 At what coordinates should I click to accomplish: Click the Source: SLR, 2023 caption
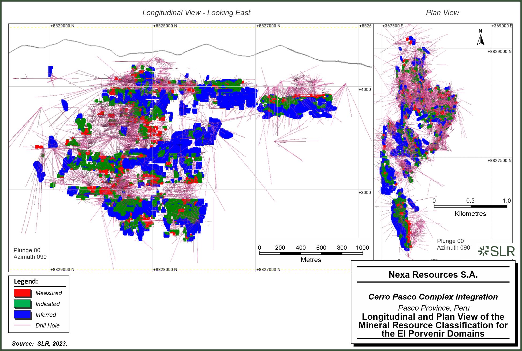[40, 344]
